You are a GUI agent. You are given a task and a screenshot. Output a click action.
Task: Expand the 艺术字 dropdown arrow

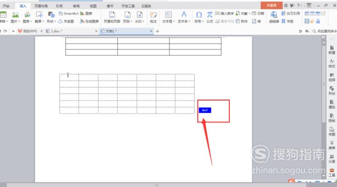coord(189,21)
